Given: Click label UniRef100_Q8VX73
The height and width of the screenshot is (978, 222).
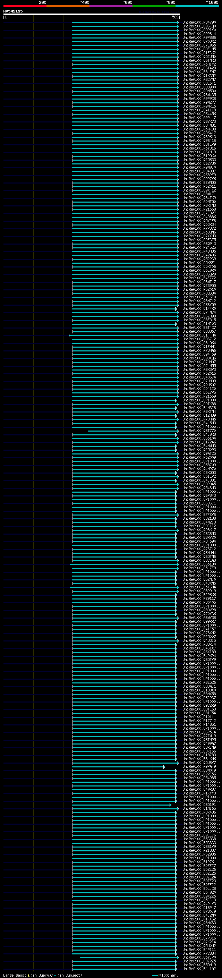Looking at the screenshot, I should (199, 121).
